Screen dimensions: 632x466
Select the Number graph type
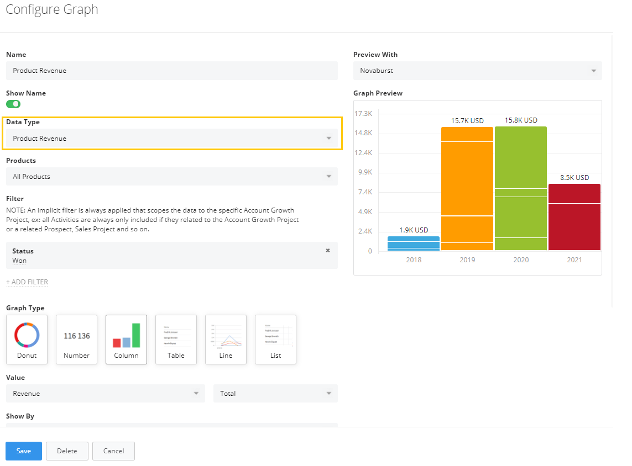pyautogui.click(x=76, y=339)
